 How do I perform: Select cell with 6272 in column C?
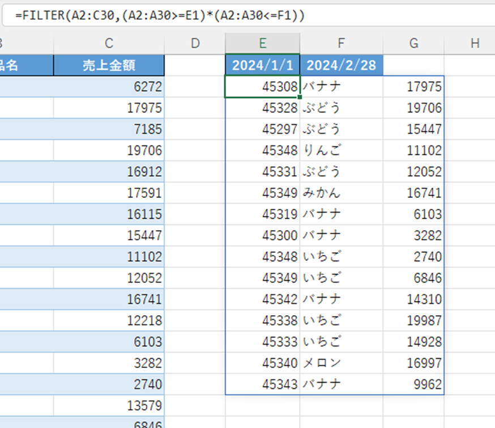click(x=109, y=87)
